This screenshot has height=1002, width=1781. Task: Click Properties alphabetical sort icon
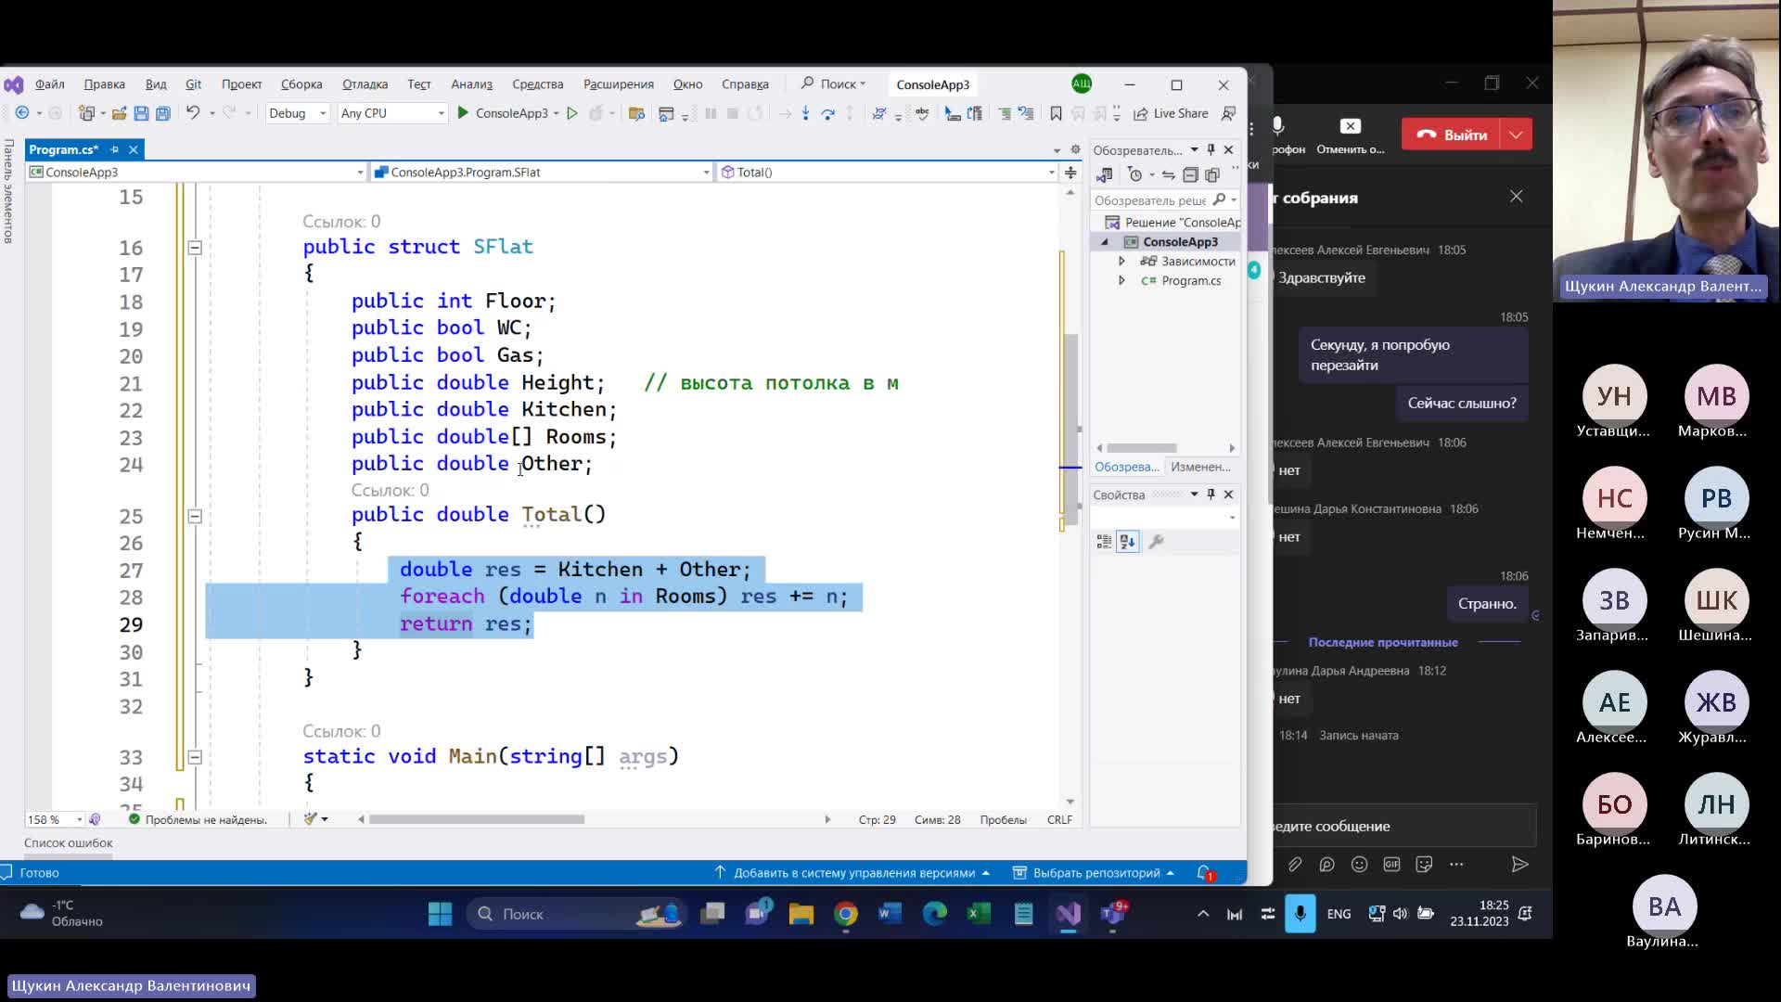[x=1128, y=542]
